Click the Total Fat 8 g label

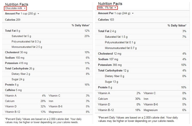pyautogui.click(x=13, y=31)
